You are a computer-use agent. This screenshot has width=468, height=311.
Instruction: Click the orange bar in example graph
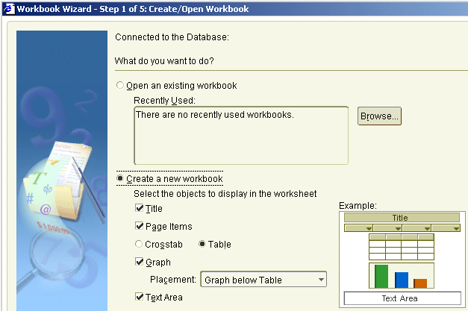pyautogui.click(x=420, y=283)
